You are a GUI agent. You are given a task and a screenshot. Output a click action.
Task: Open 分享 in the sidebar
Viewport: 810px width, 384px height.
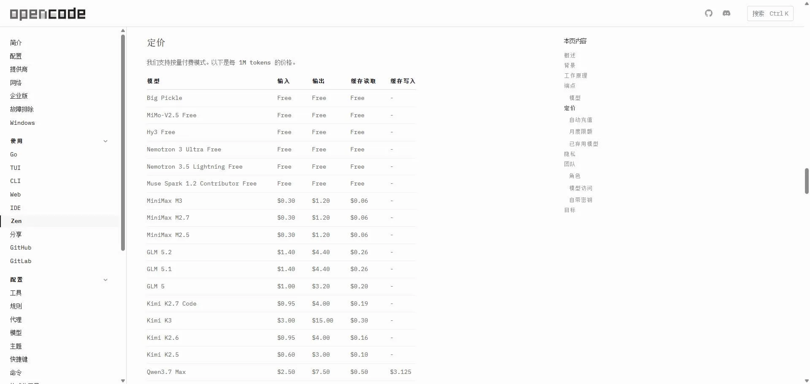click(16, 234)
